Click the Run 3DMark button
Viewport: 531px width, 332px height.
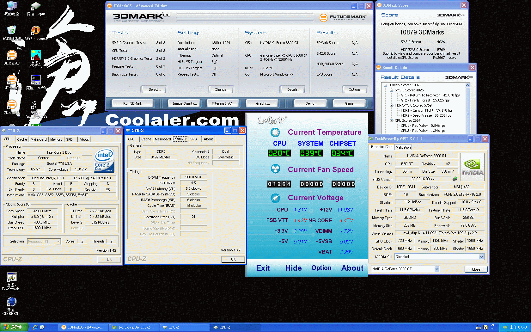[x=132, y=103]
